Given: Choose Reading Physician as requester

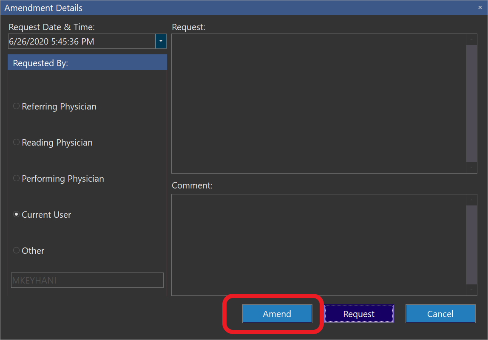Looking at the screenshot, I should 17,142.
